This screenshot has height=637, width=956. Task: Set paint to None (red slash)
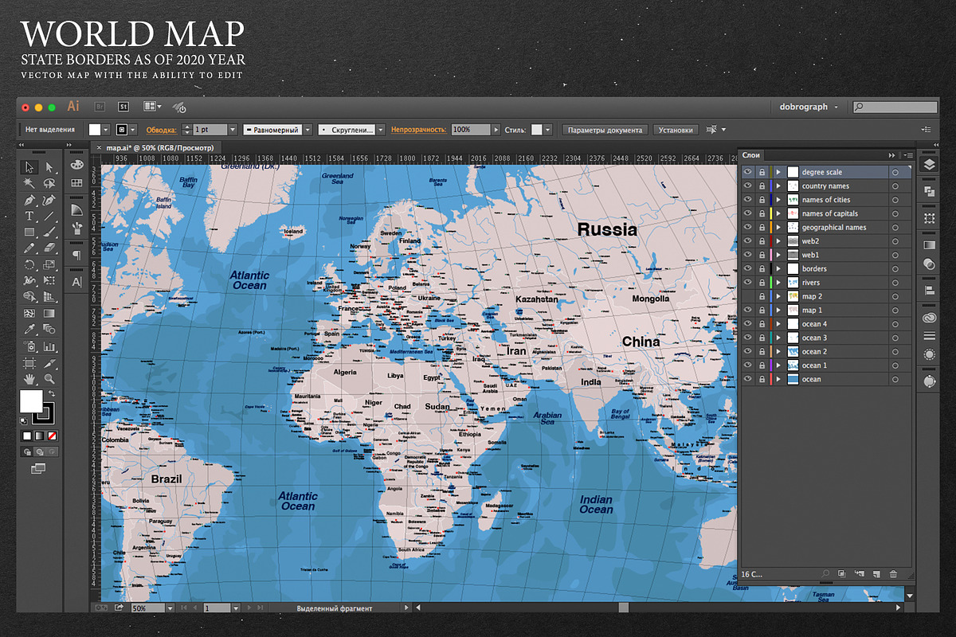pyautogui.click(x=52, y=436)
